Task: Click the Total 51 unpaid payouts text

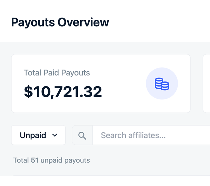Action: coord(52,160)
